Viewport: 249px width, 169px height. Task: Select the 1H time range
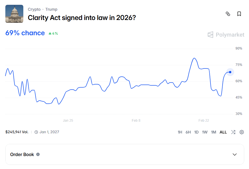[180, 132]
